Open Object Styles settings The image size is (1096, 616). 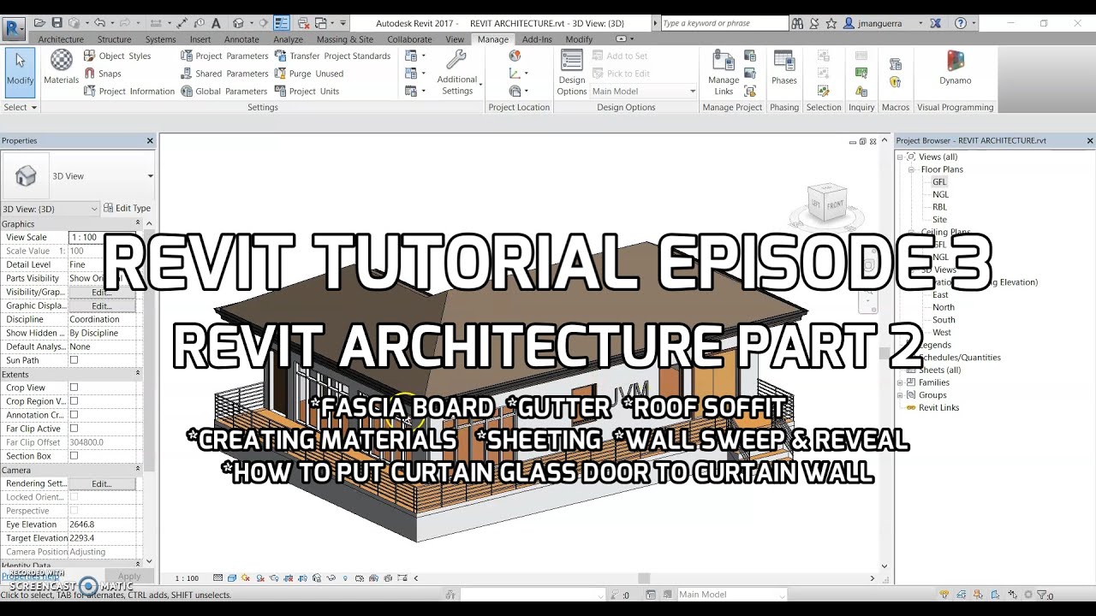point(117,56)
